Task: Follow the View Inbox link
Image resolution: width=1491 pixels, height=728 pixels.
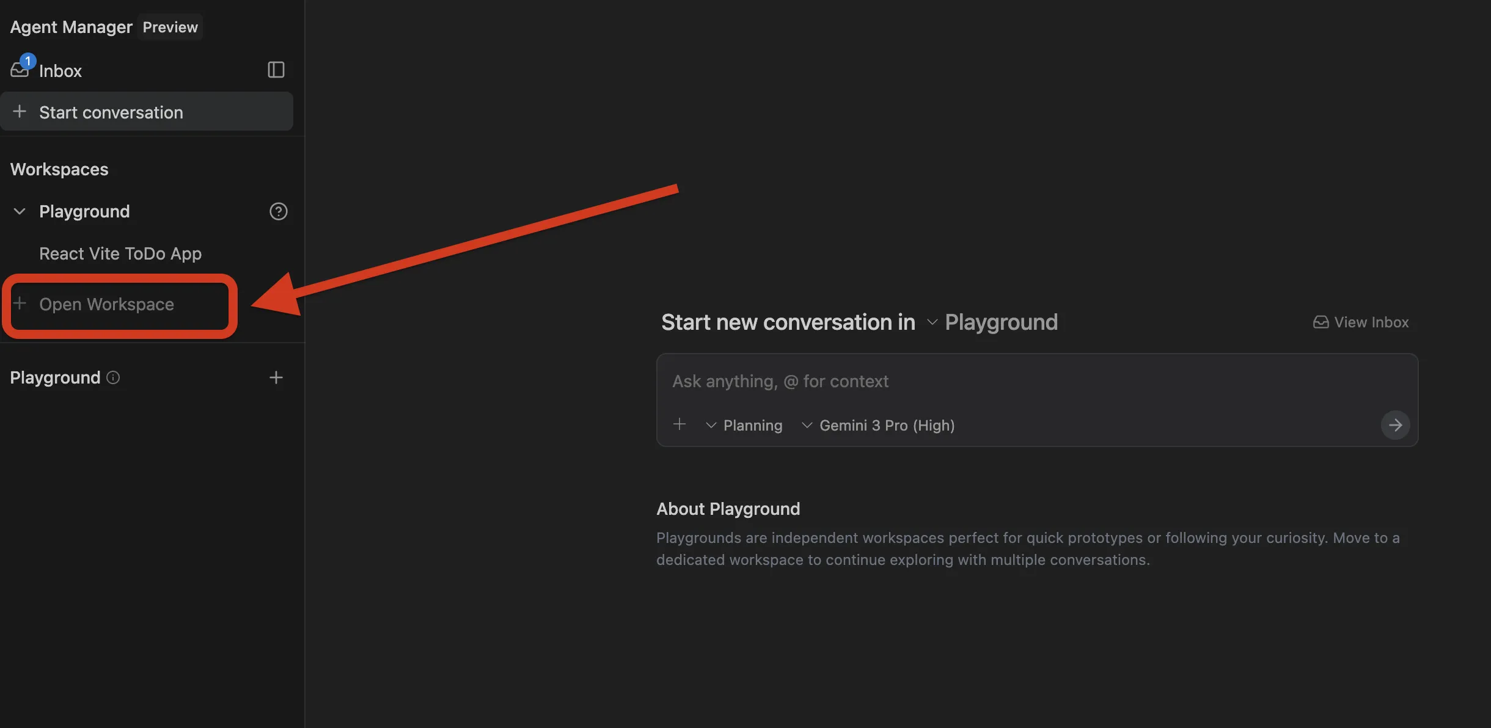Action: pos(1361,322)
